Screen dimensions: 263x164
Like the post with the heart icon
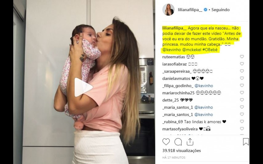click(166, 142)
